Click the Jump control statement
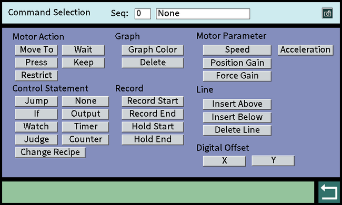342x205 pixels. (x=36, y=101)
